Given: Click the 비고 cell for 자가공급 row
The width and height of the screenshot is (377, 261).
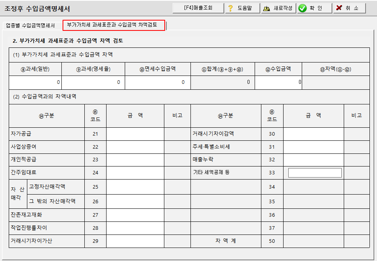Looking at the screenshot, I should pyautogui.click(x=177, y=134).
